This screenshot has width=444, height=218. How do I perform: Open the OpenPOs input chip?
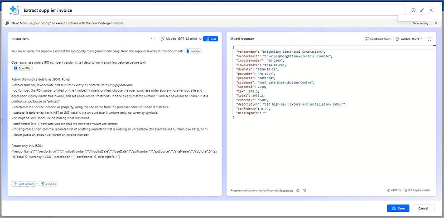(x=23, y=68)
